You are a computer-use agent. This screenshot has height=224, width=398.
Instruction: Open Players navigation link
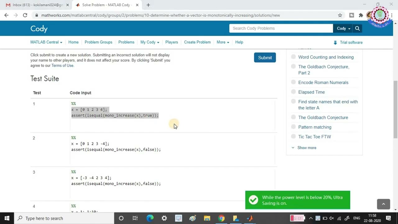pos(172,42)
